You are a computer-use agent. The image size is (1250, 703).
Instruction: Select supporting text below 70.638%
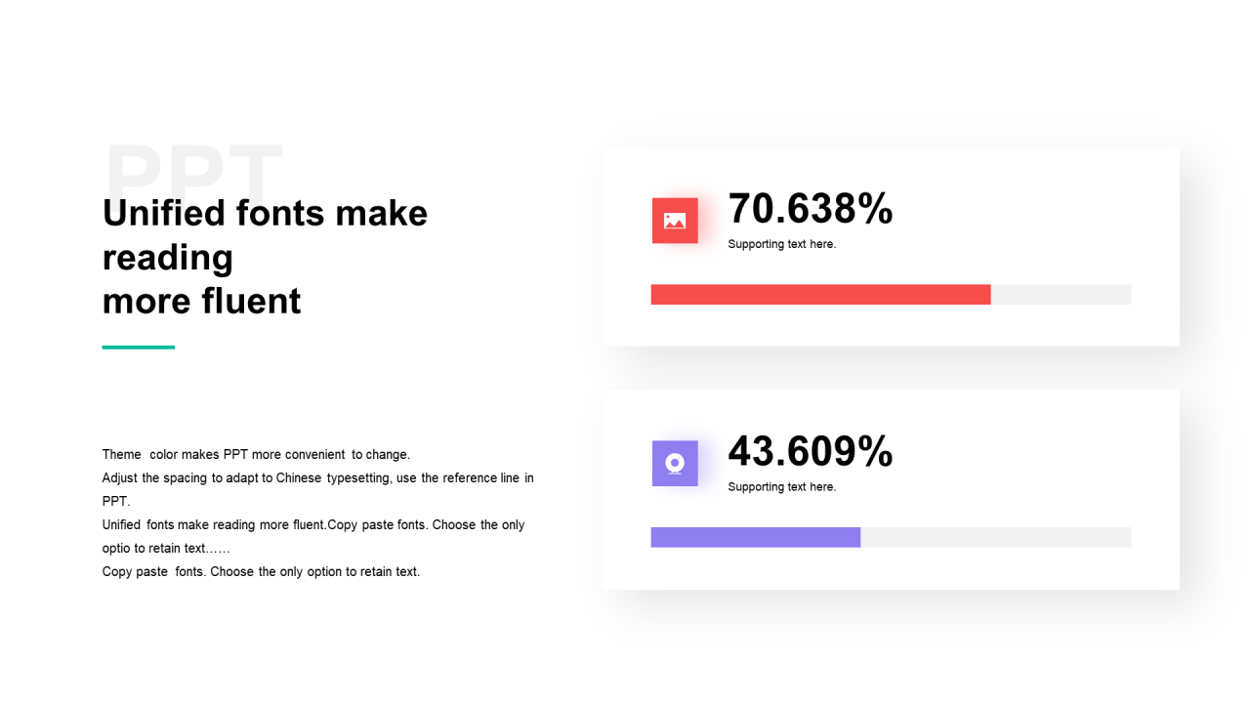tap(782, 244)
